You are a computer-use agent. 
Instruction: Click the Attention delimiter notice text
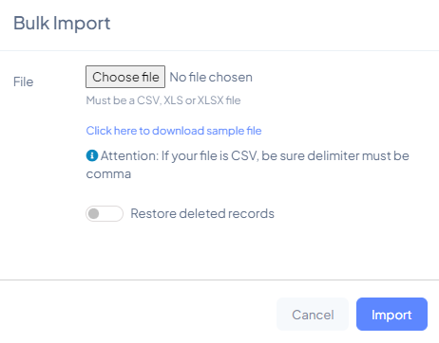[248, 165]
